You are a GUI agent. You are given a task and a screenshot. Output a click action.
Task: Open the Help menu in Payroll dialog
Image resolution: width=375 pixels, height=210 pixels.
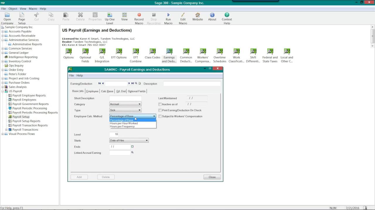80,76
